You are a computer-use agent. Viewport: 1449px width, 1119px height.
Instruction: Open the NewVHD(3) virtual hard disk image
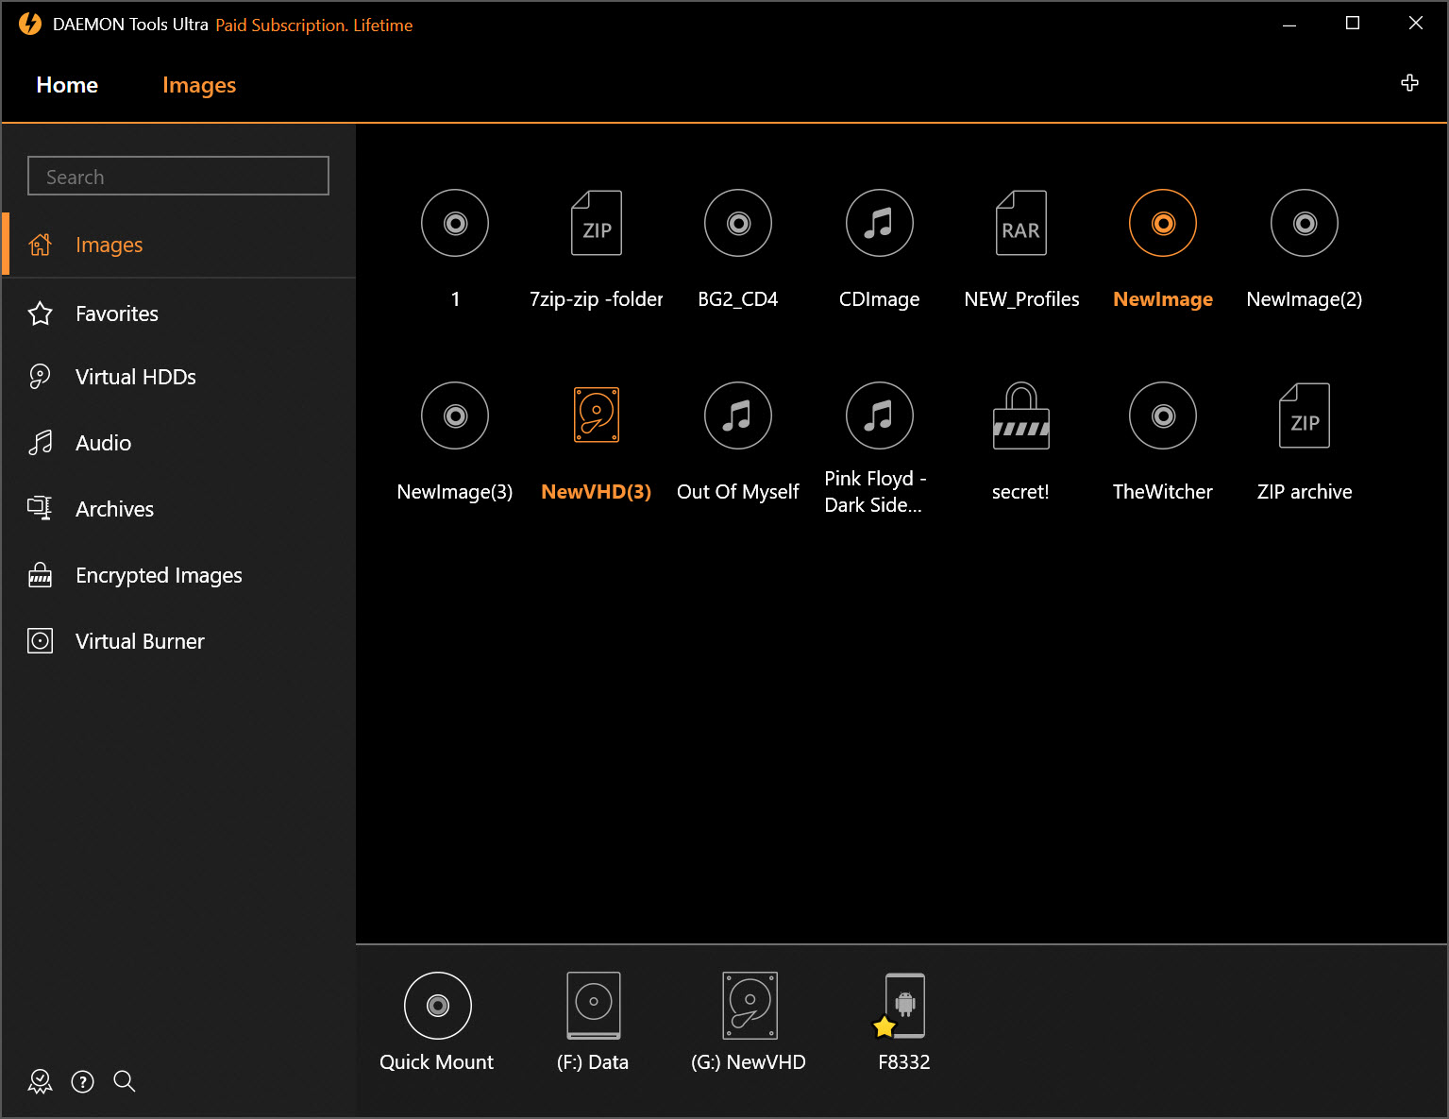point(596,415)
